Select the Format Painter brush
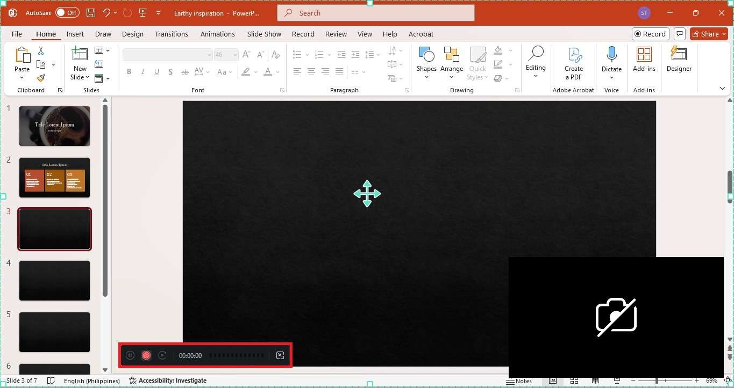 point(41,78)
